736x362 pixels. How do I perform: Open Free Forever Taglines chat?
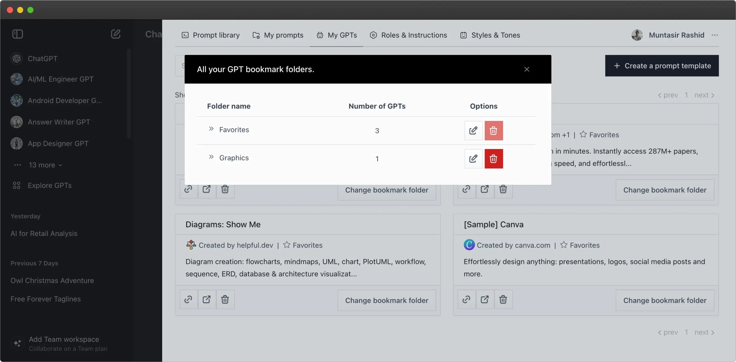pyautogui.click(x=46, y=299)
